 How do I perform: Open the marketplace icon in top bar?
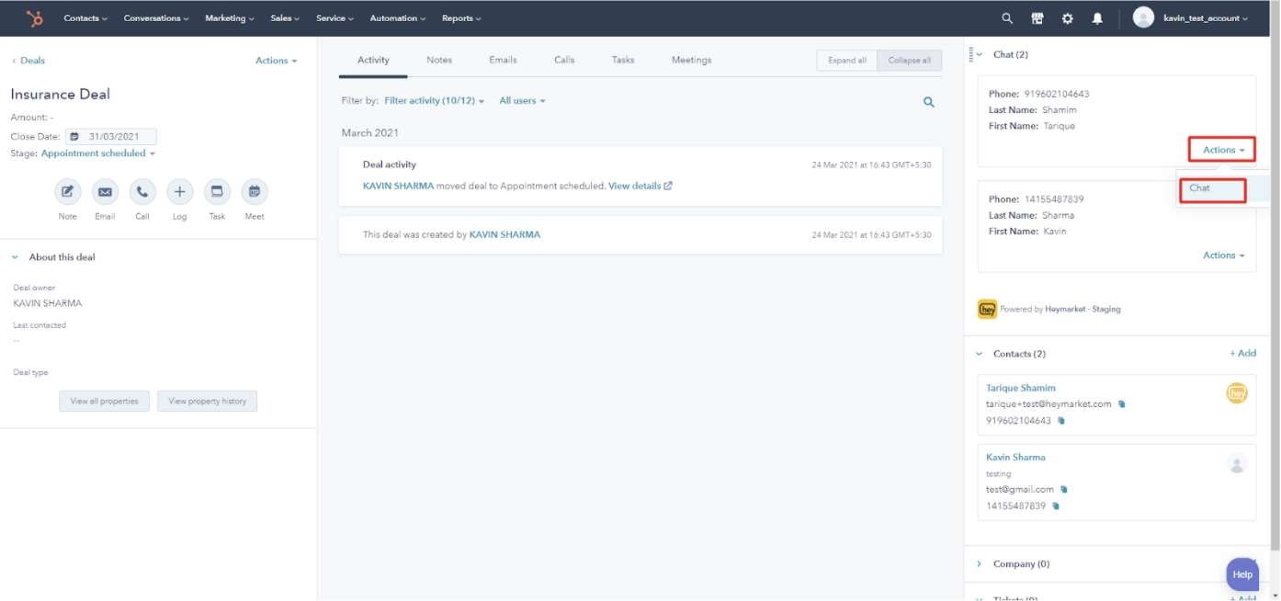(1037, 18)
